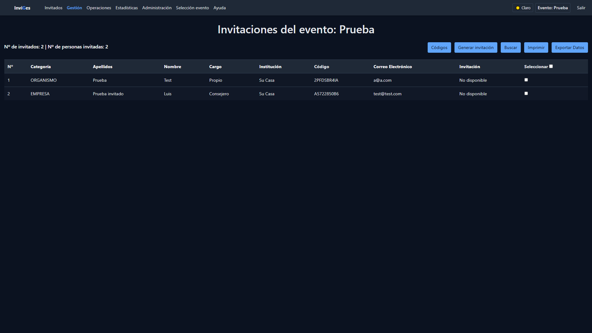
Task: Toggle the Claro light theme button
Action: pos(523,8)
